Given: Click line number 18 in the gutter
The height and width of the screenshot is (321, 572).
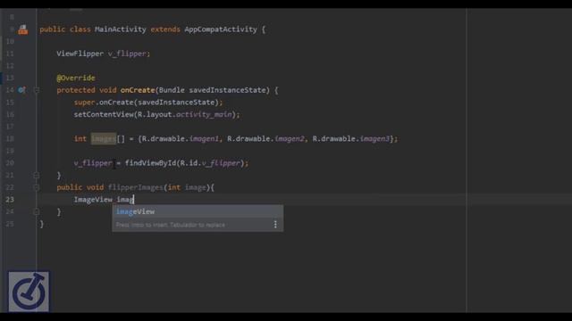Looking at the screenshot, I should (x=10, y=139).
